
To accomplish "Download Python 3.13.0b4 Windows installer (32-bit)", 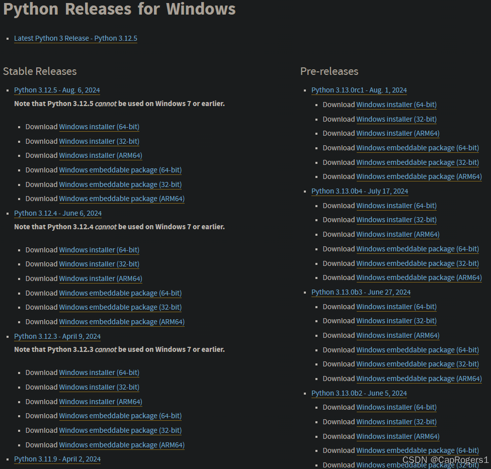I will tap(396, 220).
